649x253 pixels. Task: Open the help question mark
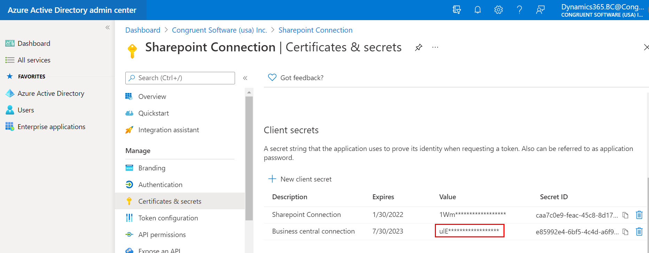coord(519,10)
